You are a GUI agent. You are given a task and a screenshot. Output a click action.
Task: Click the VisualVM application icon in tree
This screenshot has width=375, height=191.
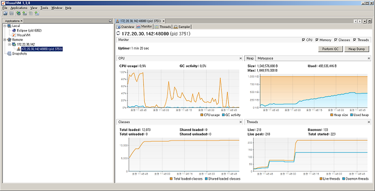[x=14, y=35]
